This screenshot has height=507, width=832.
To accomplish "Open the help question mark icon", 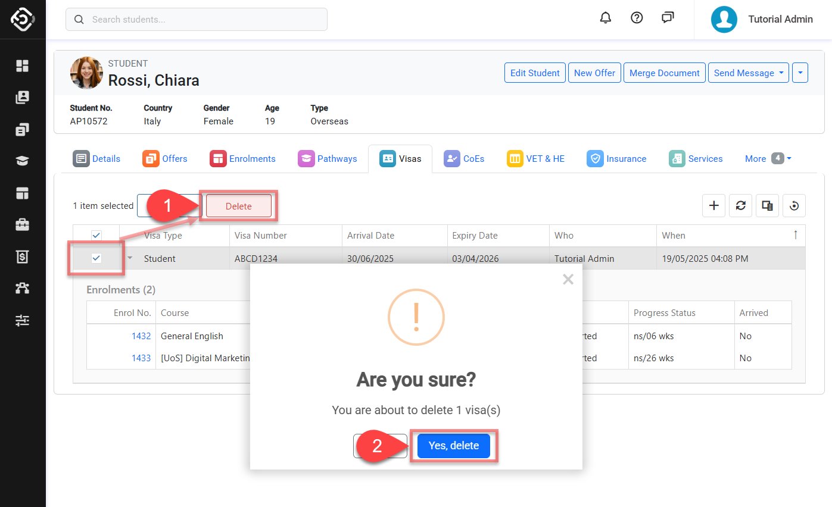I will point(637,18).
